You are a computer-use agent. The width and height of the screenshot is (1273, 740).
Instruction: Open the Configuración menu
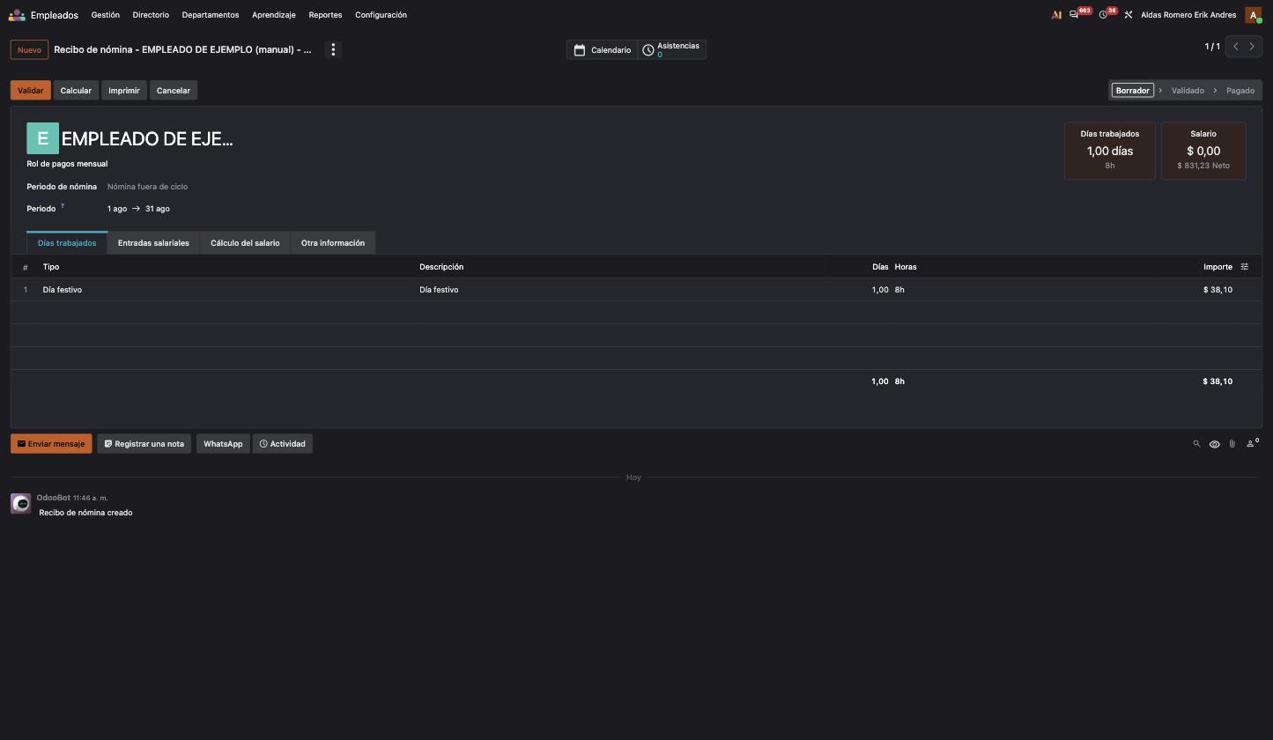point(381,15)
